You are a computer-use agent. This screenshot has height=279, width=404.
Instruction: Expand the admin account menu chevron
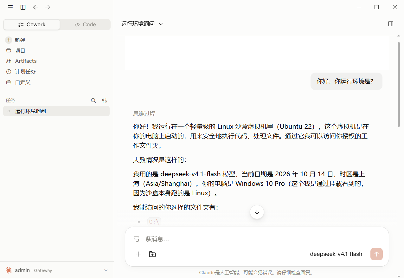(106, 270)
